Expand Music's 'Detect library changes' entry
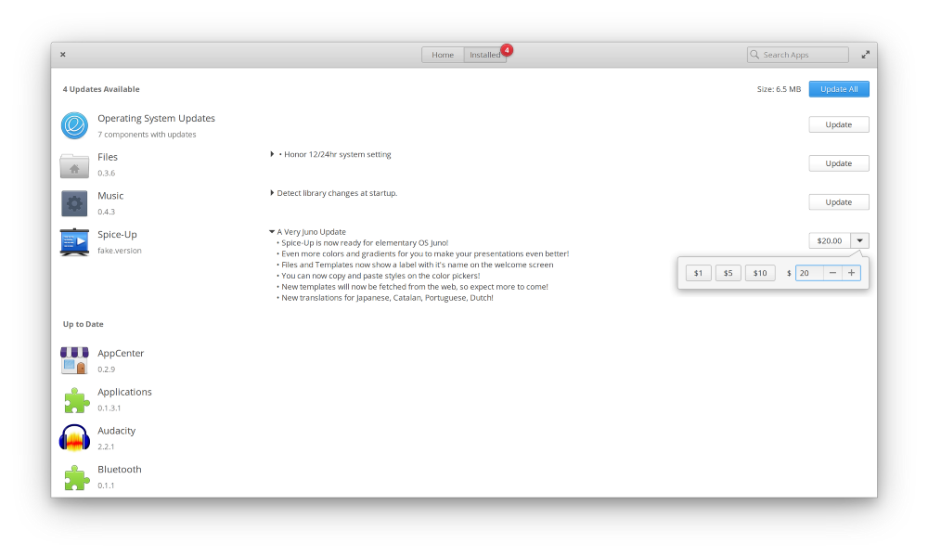928x557 pixels. tap(272, 193)
